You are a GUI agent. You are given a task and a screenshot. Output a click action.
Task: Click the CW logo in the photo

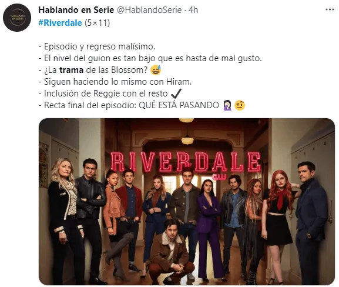[x=219, y=176]
